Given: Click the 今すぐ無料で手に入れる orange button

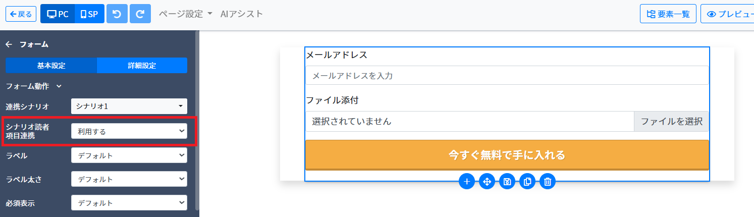Looking at the screenshot, I should coord(507,155).
